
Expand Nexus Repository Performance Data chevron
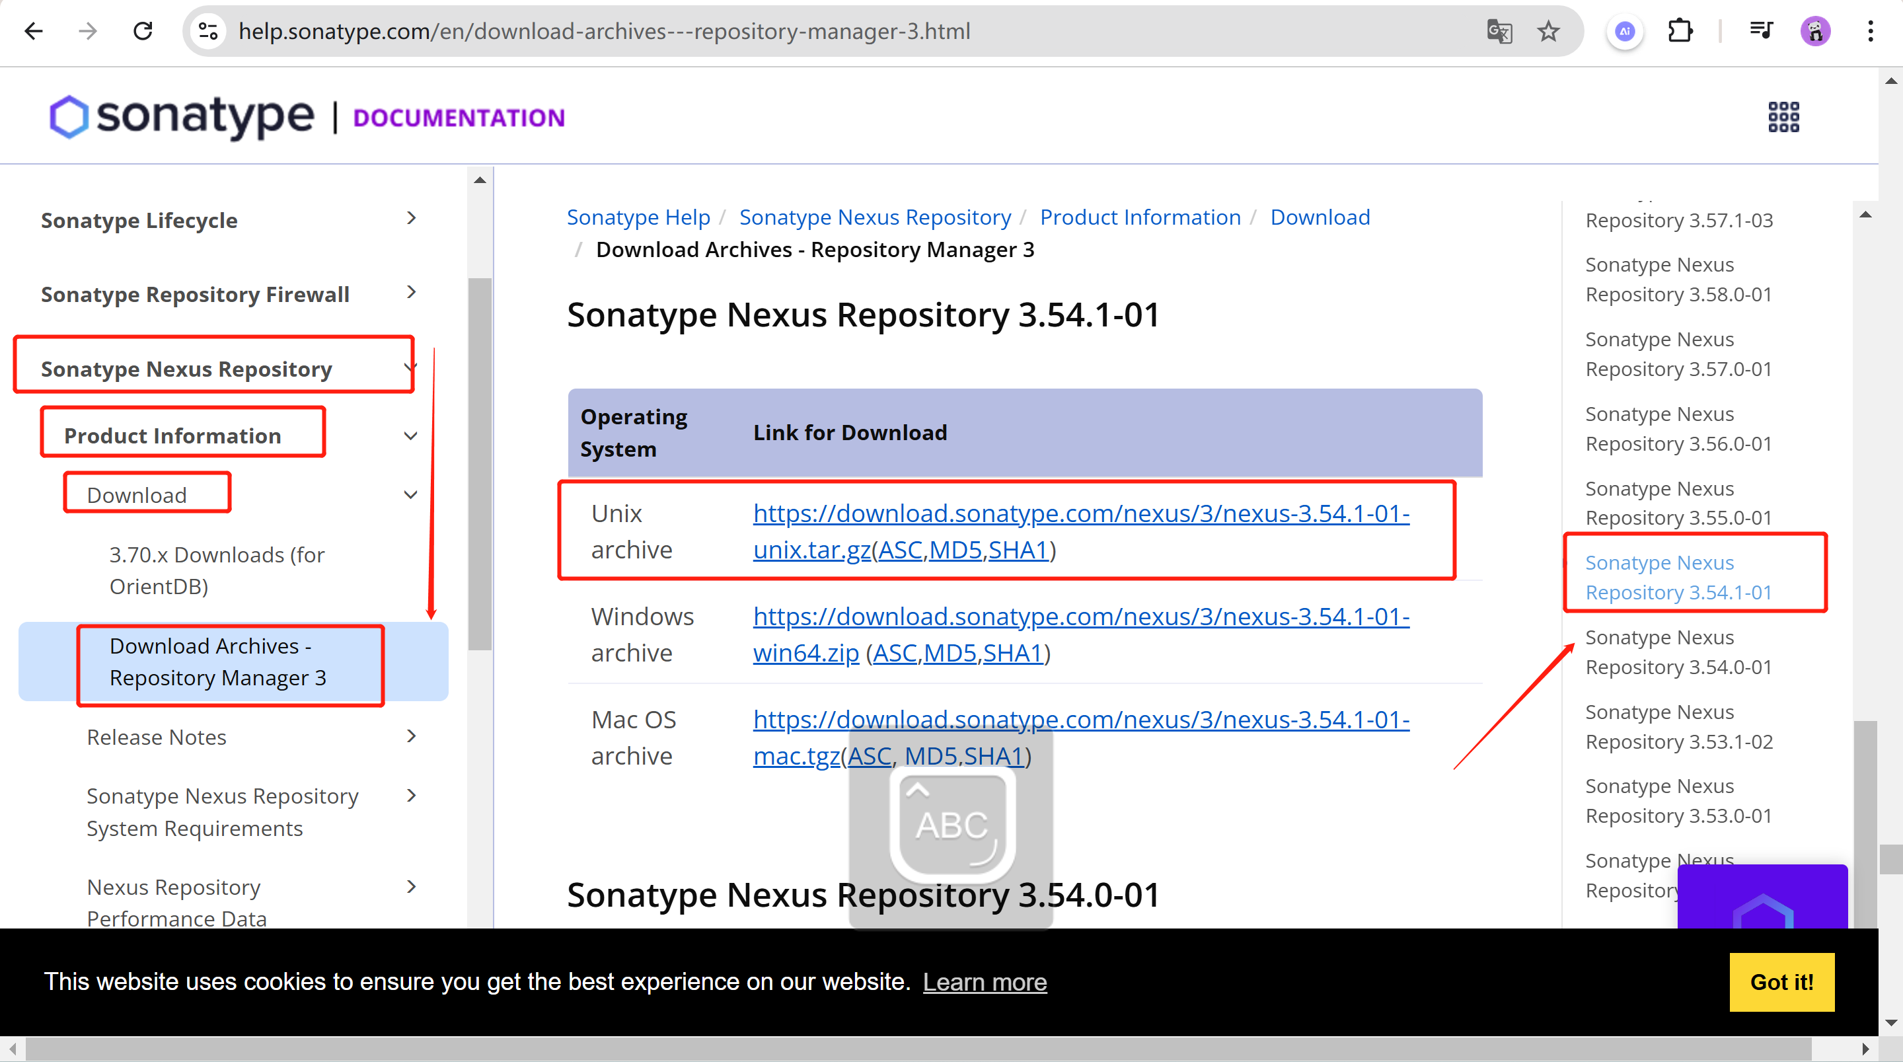pos(412,886)
